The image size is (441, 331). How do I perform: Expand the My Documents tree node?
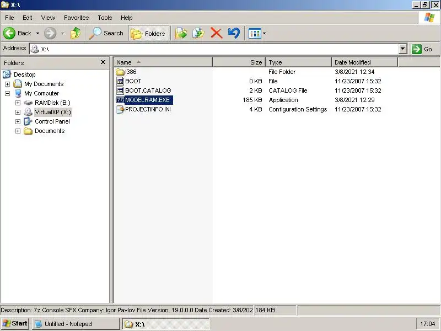point(7,84)
